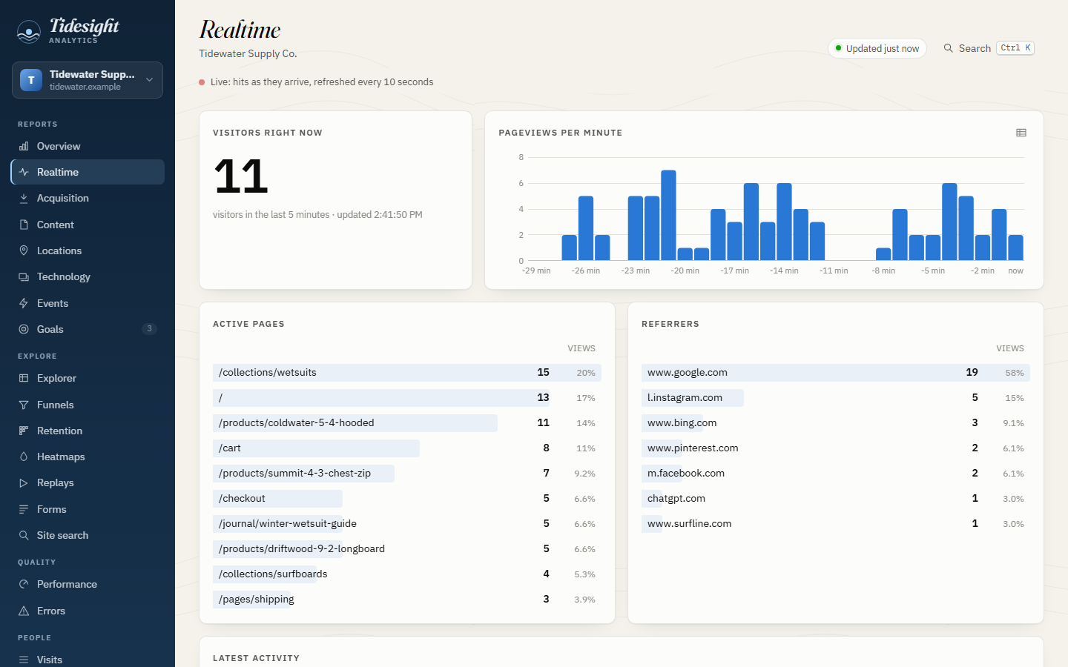1068x667 pixels.
Task: Select the m.facebook.com referrer row
Action: (x=836, y=474)
